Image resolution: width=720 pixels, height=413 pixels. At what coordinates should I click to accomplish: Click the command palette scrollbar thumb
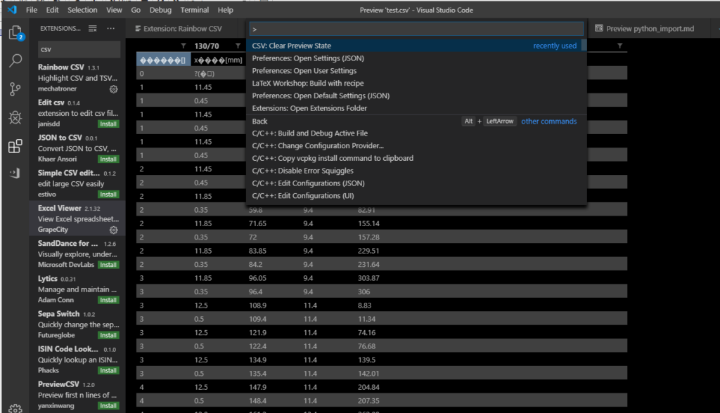tap(584, 45)
